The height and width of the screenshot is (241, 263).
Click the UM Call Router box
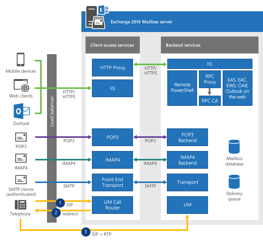point(112,205)
